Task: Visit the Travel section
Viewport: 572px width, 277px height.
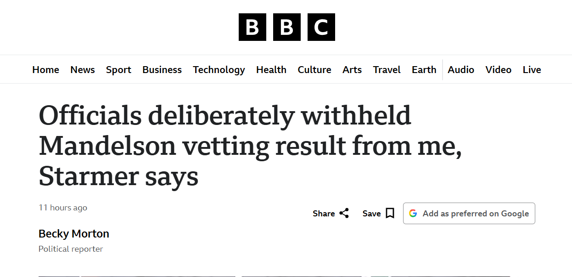Action: click(387, 70)
